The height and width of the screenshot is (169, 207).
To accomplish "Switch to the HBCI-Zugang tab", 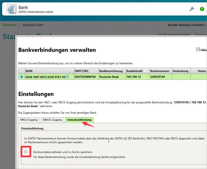I will (x=29, y=120).
